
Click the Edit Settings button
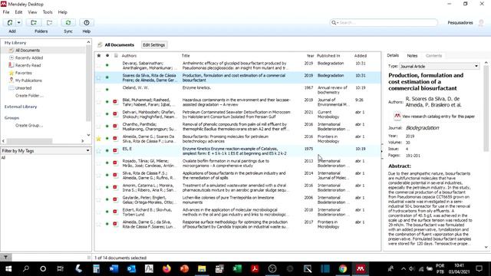[153, 44]
